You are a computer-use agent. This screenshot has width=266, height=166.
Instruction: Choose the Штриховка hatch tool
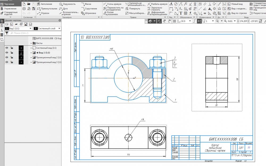(x=90, y=13)
